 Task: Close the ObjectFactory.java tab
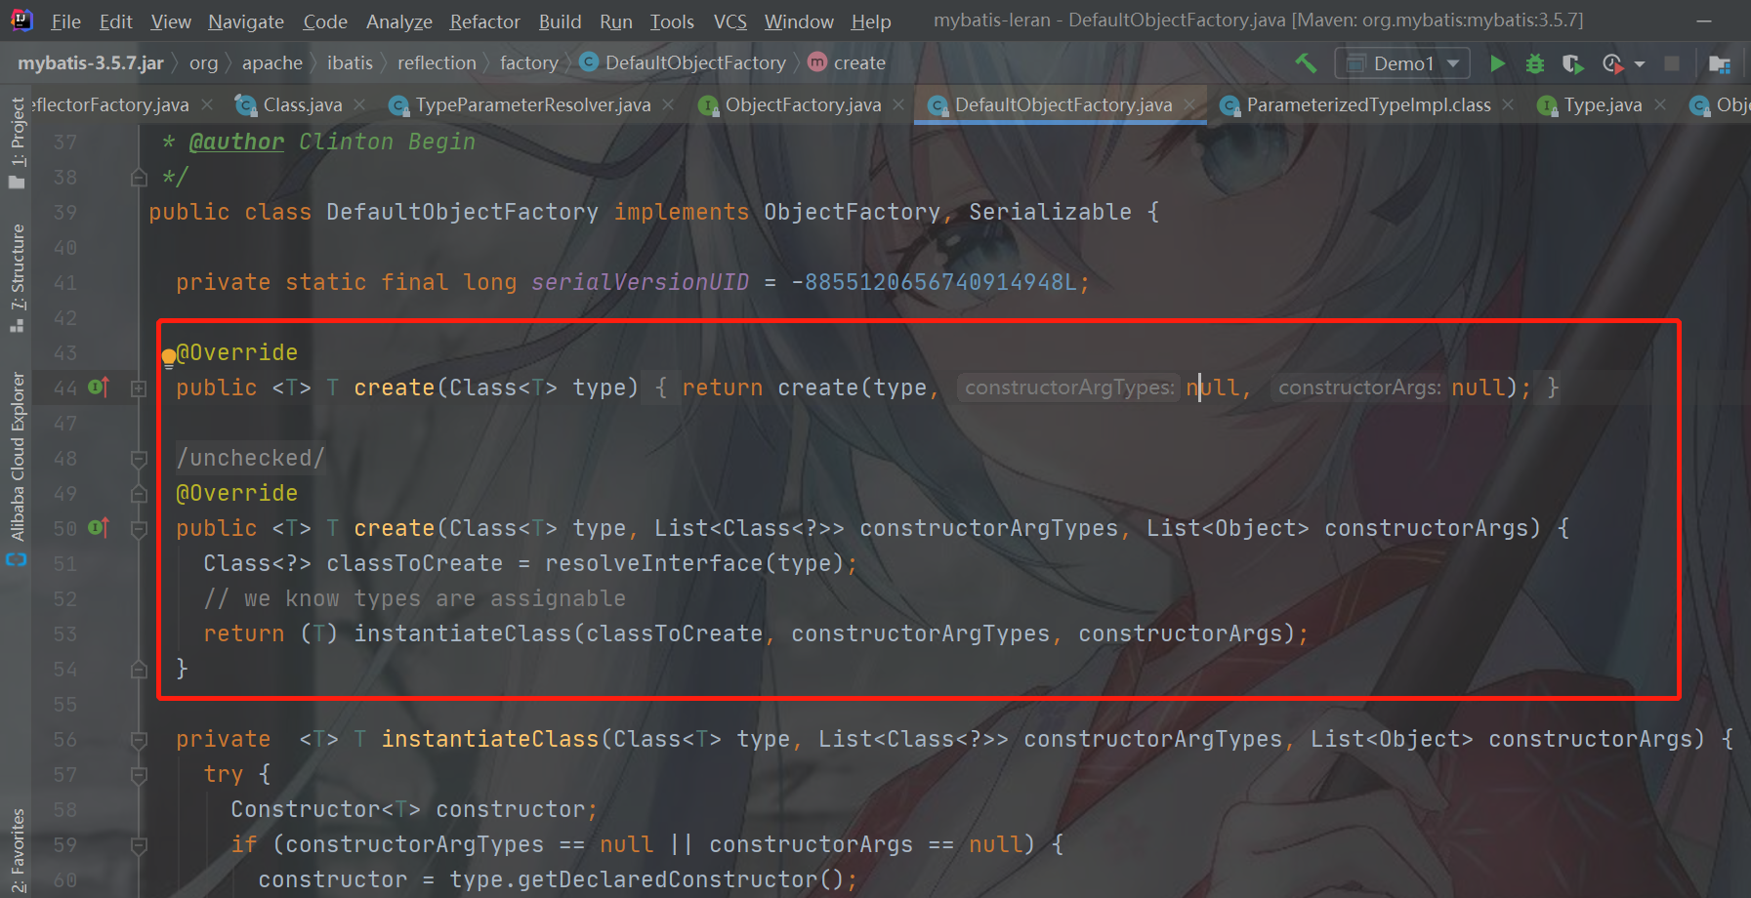[898, 104]
